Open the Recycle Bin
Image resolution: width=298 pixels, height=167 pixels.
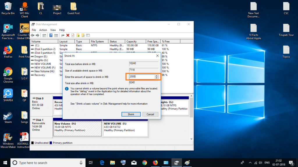(8, 6)
